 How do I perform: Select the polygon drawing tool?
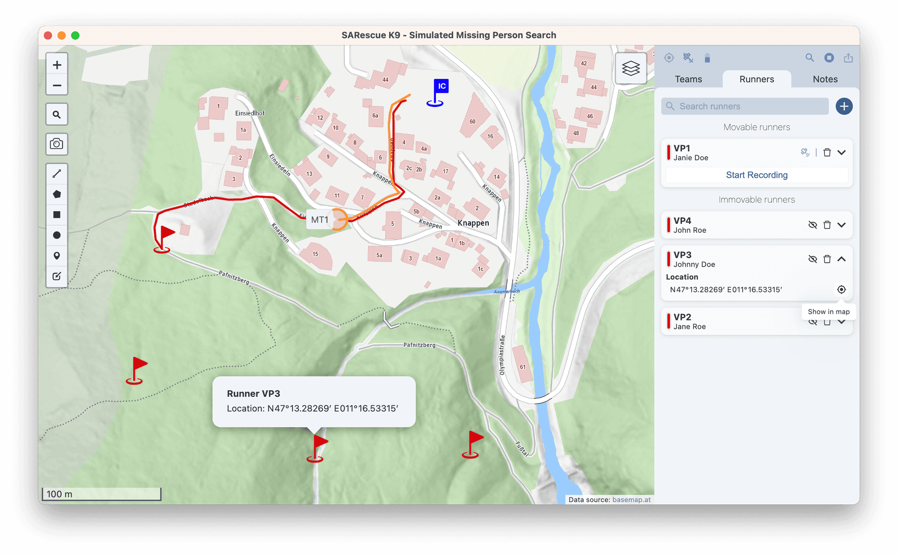pos(57,194)
